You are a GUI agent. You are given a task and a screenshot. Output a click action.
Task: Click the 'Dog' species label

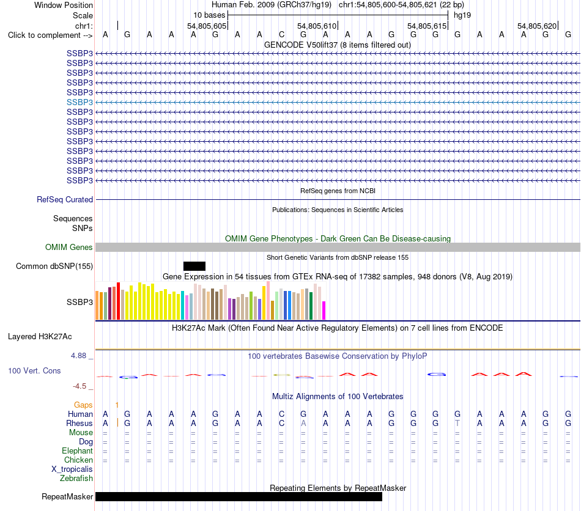coord(86,442)
